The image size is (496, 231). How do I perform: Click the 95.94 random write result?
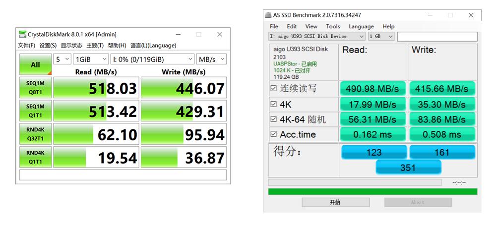click(x=184, y=134)
